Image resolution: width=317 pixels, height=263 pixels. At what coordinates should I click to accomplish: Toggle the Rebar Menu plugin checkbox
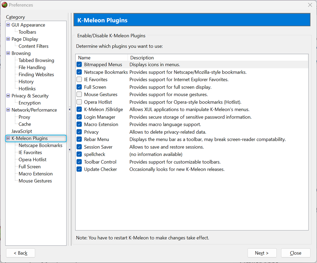(79, 139)
